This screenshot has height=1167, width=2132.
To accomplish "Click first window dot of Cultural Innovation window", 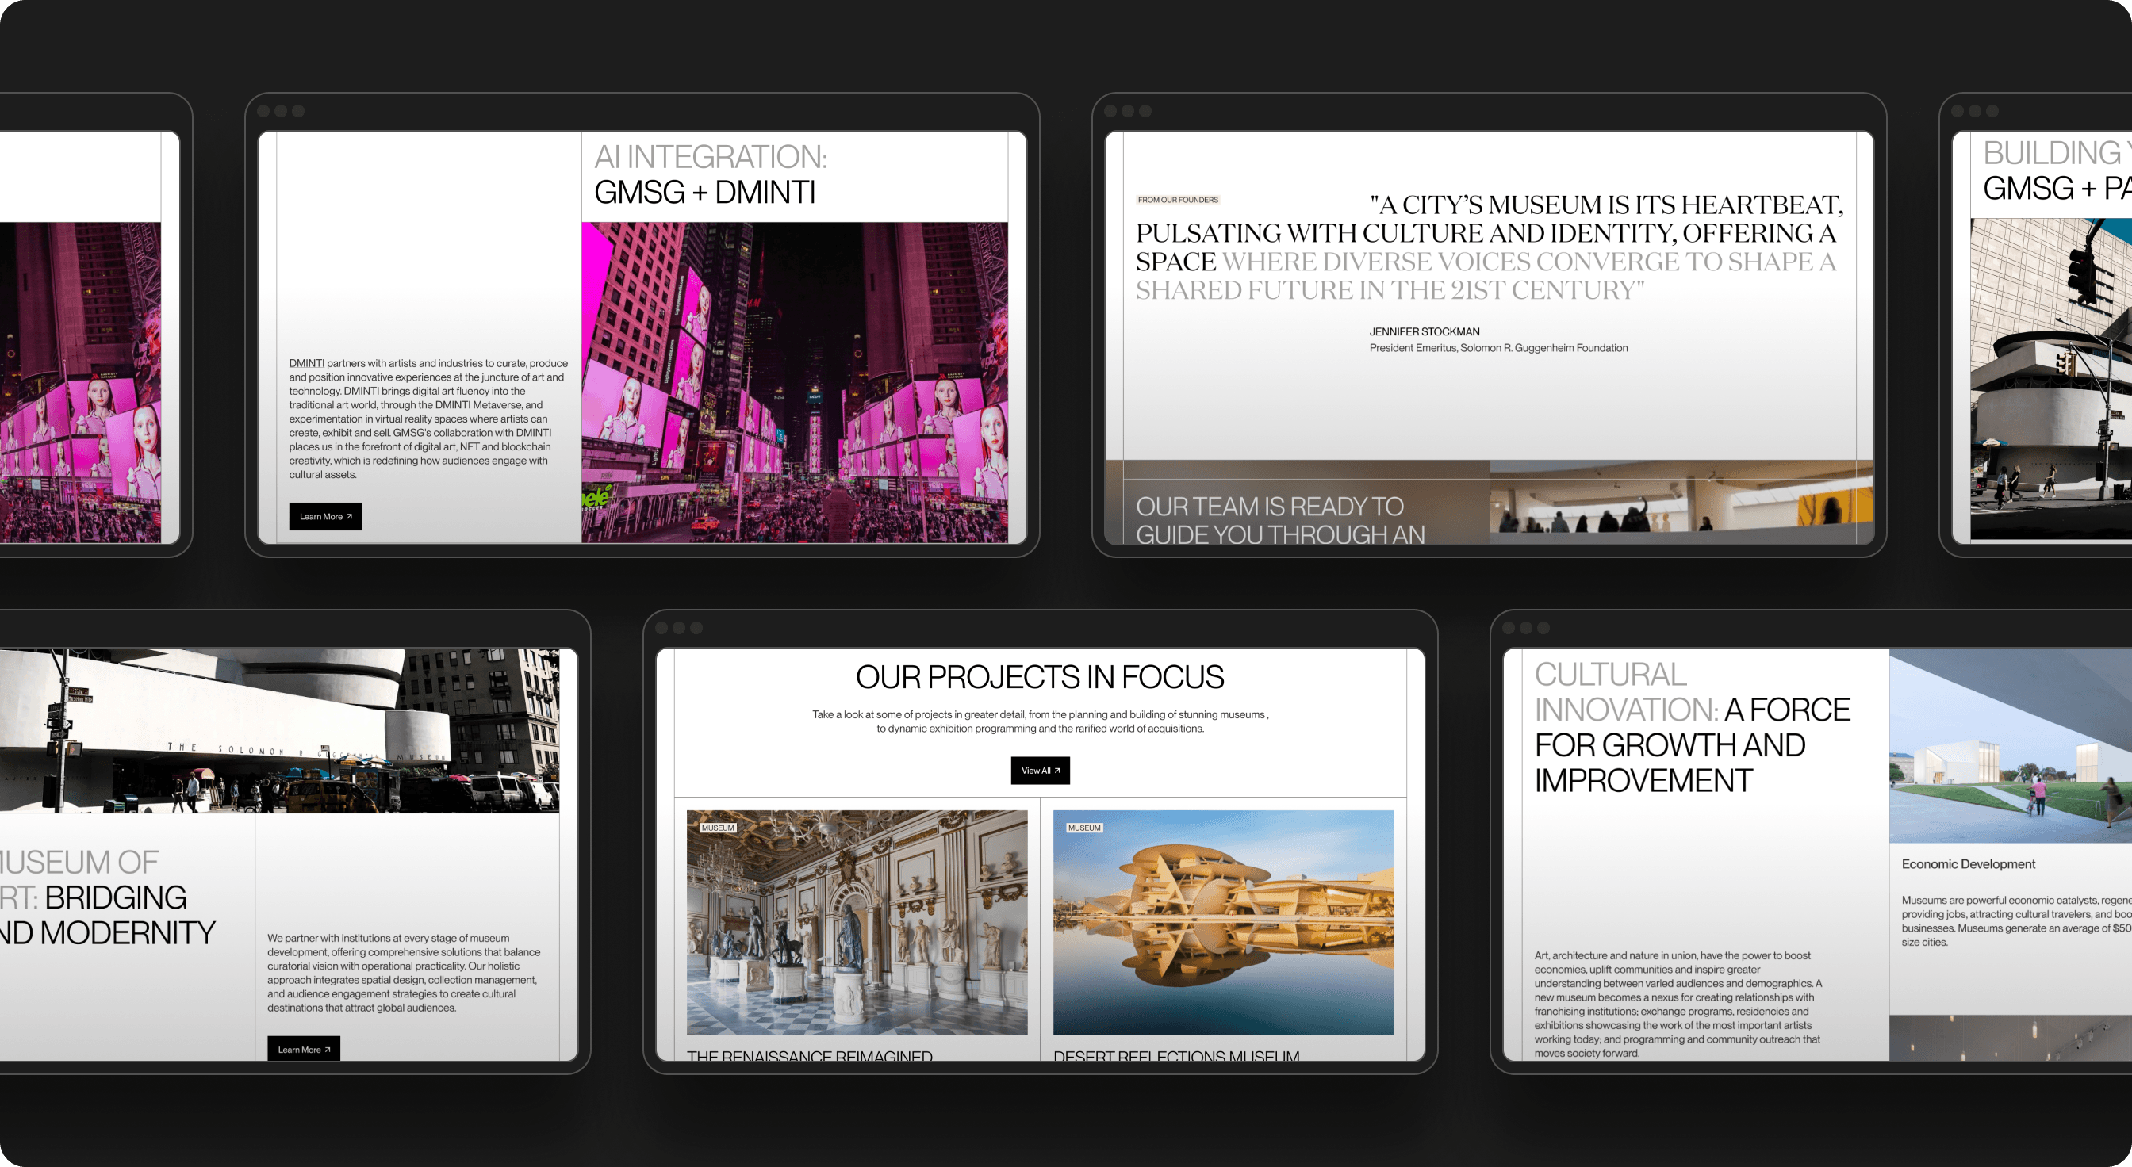I will 1508,628.
